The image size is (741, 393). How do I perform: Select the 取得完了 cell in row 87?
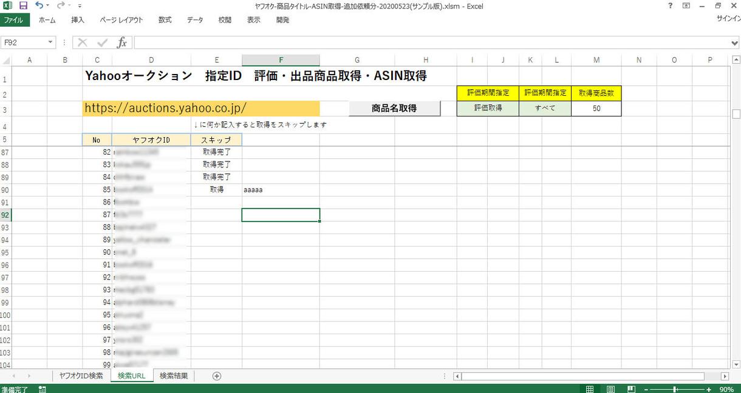[216, 152]
